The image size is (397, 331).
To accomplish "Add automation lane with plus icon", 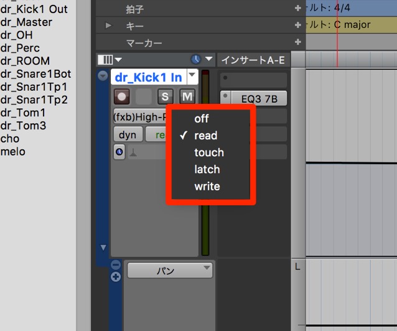I will click(116, 277).
